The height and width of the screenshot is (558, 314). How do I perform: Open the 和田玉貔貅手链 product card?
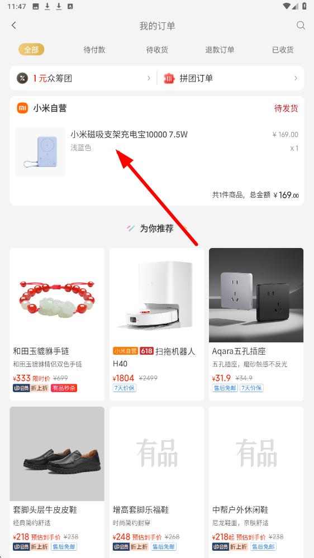57,324
